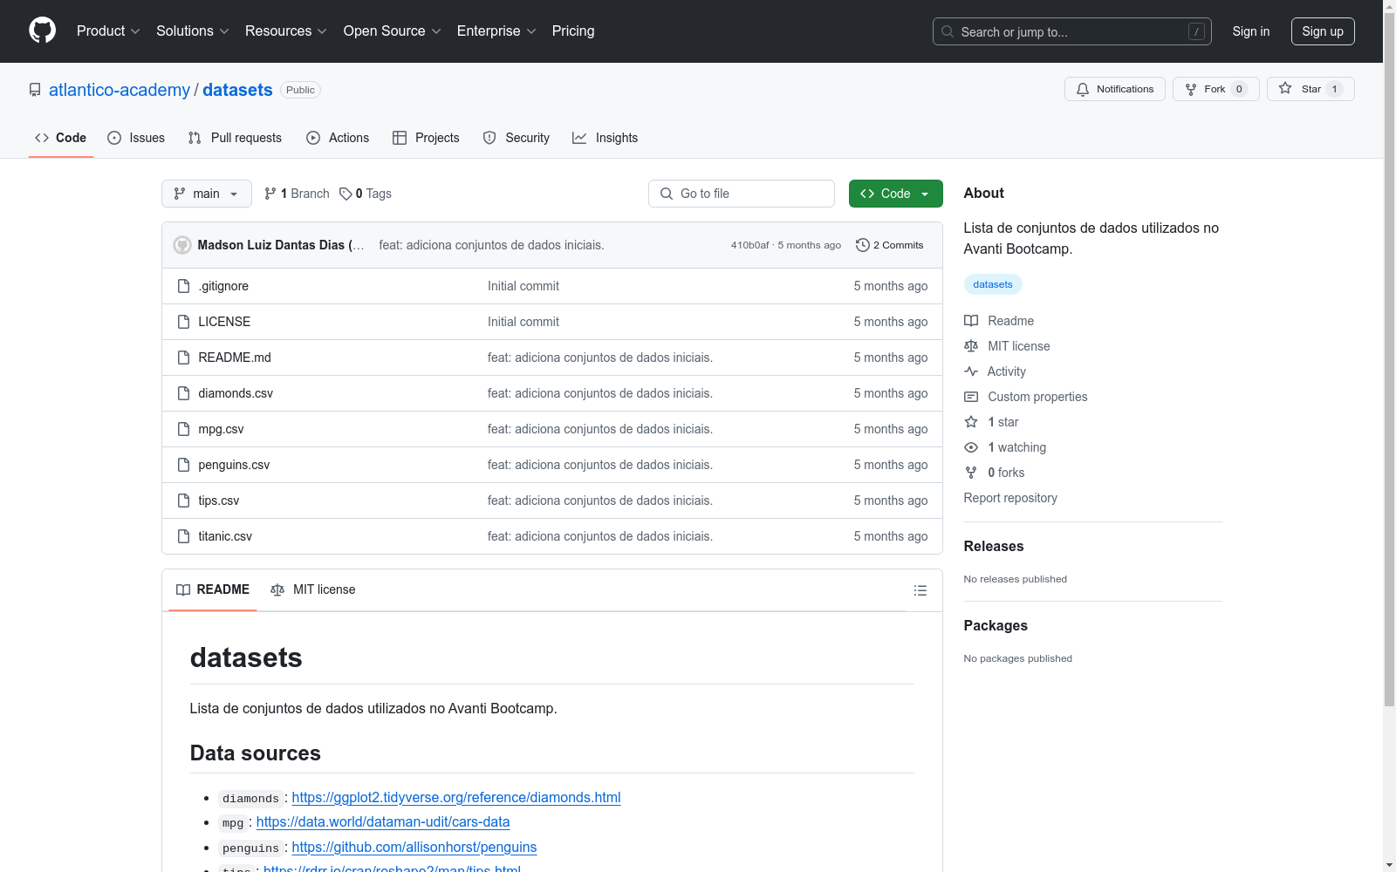Open the README.md file
The width and height of the screenshot is (1396, 872).
point(235,358)
